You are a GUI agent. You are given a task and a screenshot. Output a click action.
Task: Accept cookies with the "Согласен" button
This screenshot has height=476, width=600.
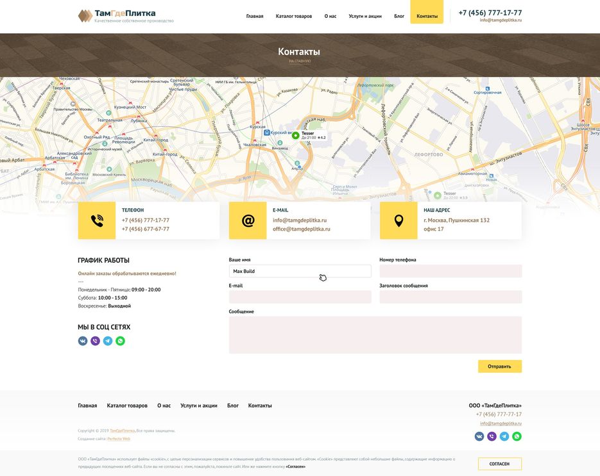click(499, 464)
